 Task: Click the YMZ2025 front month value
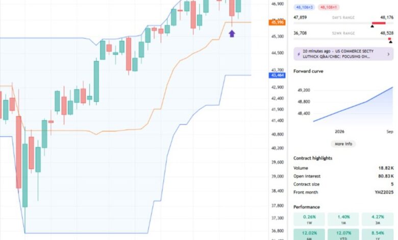(384, 192)
